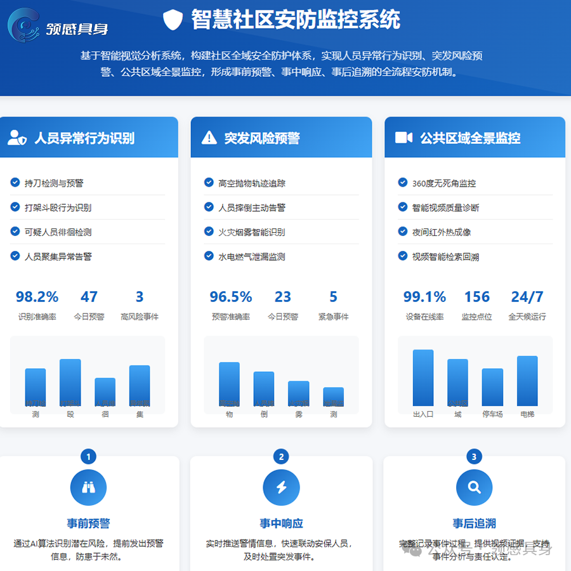Image resolution: width=571 pixels, height=571 pixels.
Task: Click the magnifier icon above 事后追溯
Action: tap(474, 487)
